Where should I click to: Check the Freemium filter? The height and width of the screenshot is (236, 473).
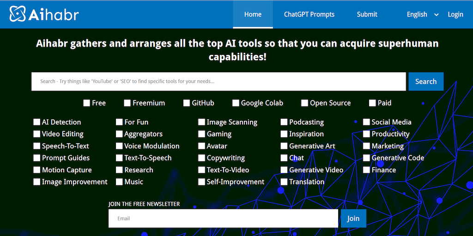click(x=127, y=103)
